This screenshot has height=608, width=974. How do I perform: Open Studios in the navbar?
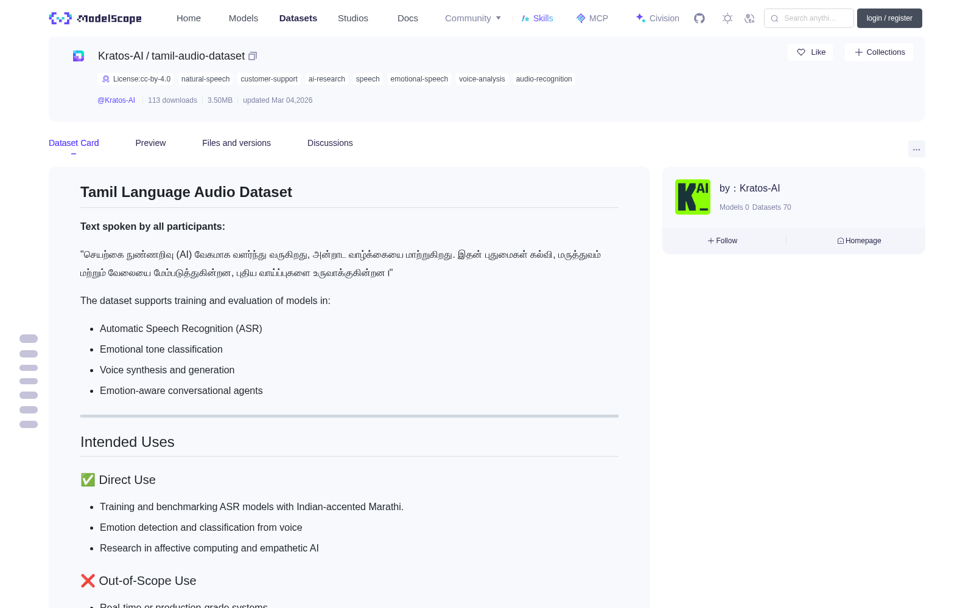click(353, 18)
